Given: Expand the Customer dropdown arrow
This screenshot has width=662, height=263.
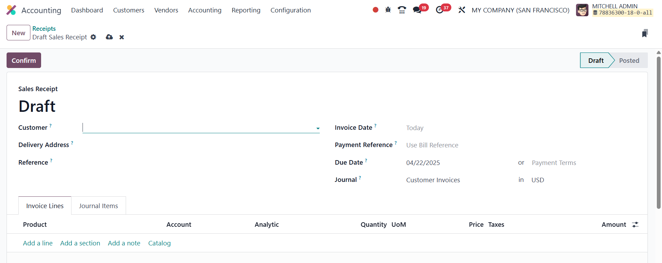Looking at the screenshot, I should (x=318, y=128).
